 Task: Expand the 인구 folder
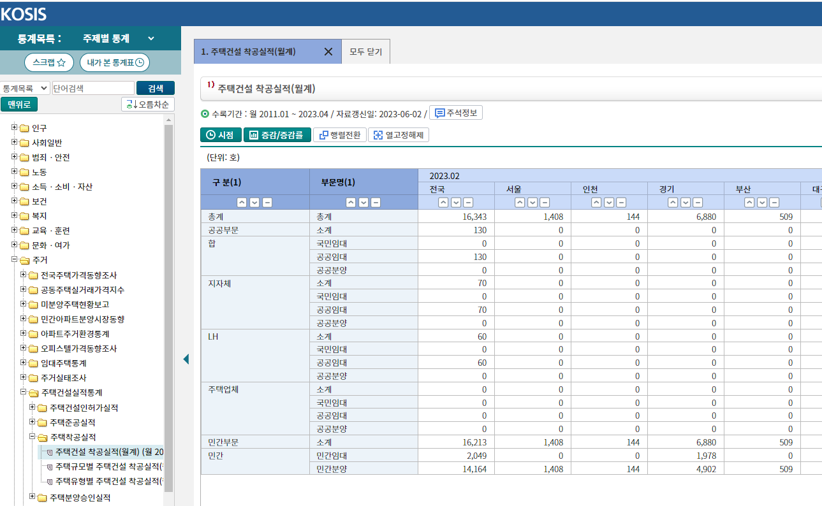[15, 127]
